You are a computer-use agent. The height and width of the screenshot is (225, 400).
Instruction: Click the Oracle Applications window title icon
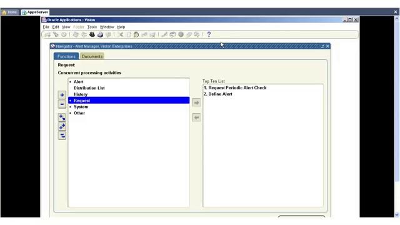[44, 19]
